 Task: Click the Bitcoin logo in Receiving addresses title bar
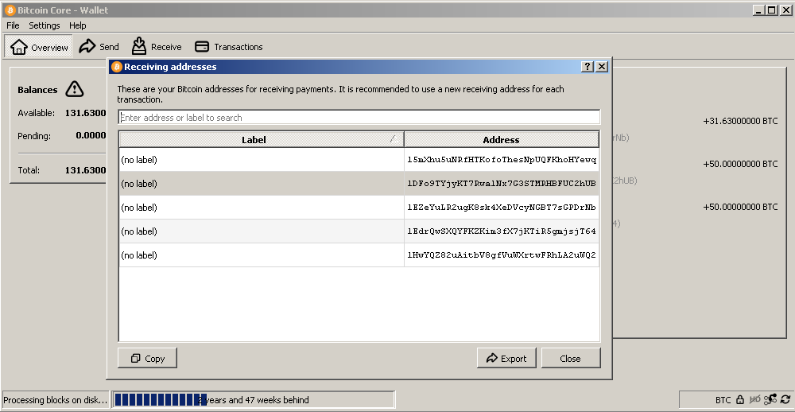pos(117,67)
